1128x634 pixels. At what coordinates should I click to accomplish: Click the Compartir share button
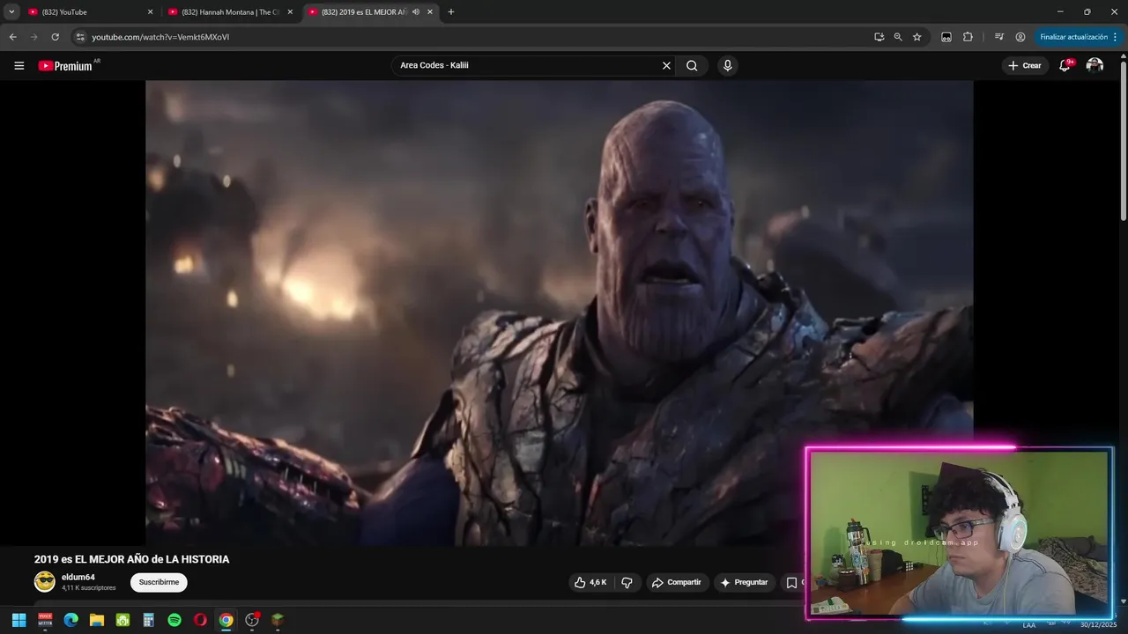pyautogui.click(x=677, y=582)
